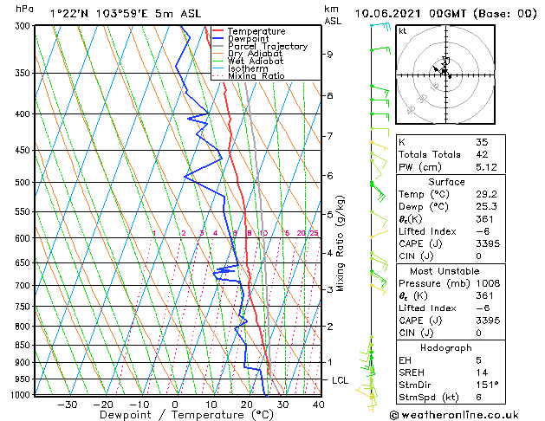Image resolution: width=545 pixels, height=421 pixels.
Task: Click the 'LCL' level marker label
Action: [341, 380]
